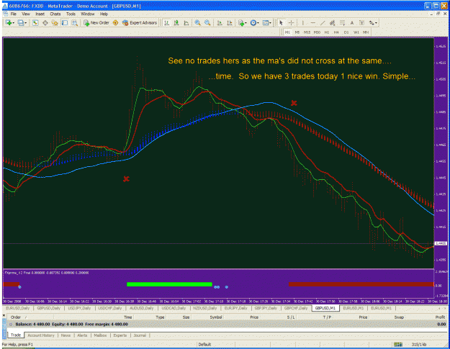Image resolution: width=450 pixels, height=349 pixels.
Task: Toggle the Expert Advisors button
Action: tap(140, 23)
